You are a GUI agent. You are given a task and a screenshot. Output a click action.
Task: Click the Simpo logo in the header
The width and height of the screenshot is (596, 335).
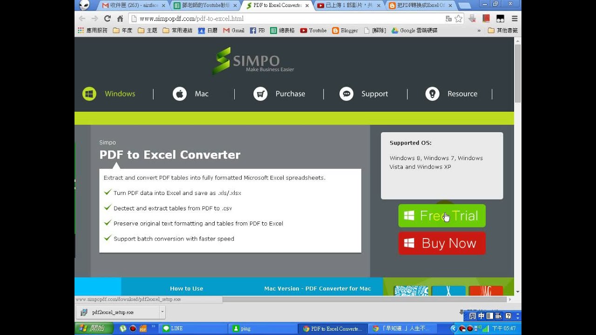(x=253, y=61)
